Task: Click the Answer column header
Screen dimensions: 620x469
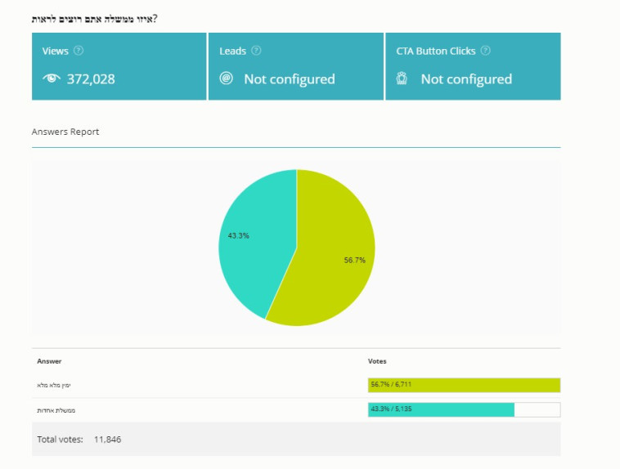Action: [x=49, y=360]
